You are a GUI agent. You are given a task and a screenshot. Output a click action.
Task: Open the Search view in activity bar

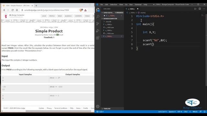click(x=98, y=16)
